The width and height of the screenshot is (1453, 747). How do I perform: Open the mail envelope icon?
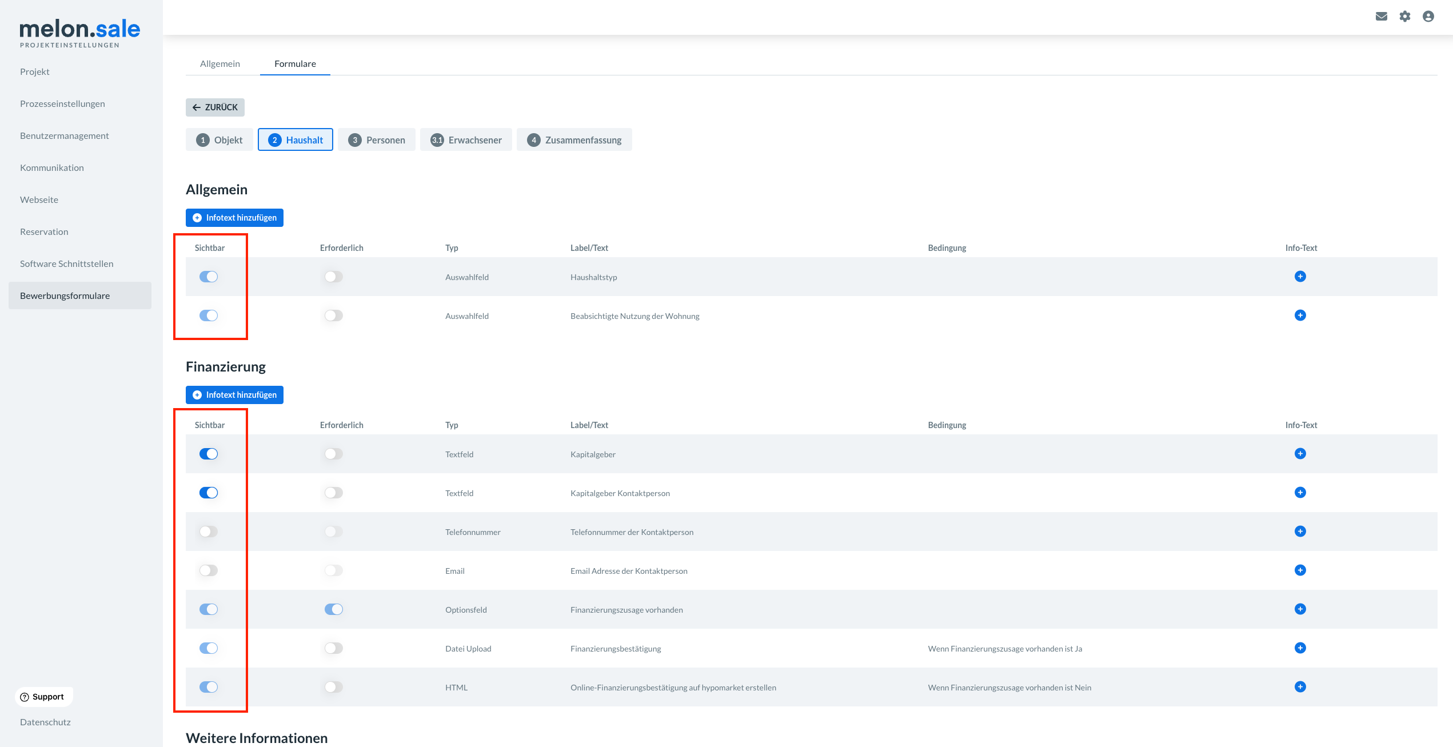pyautogui.click(x=1381, y=17)
